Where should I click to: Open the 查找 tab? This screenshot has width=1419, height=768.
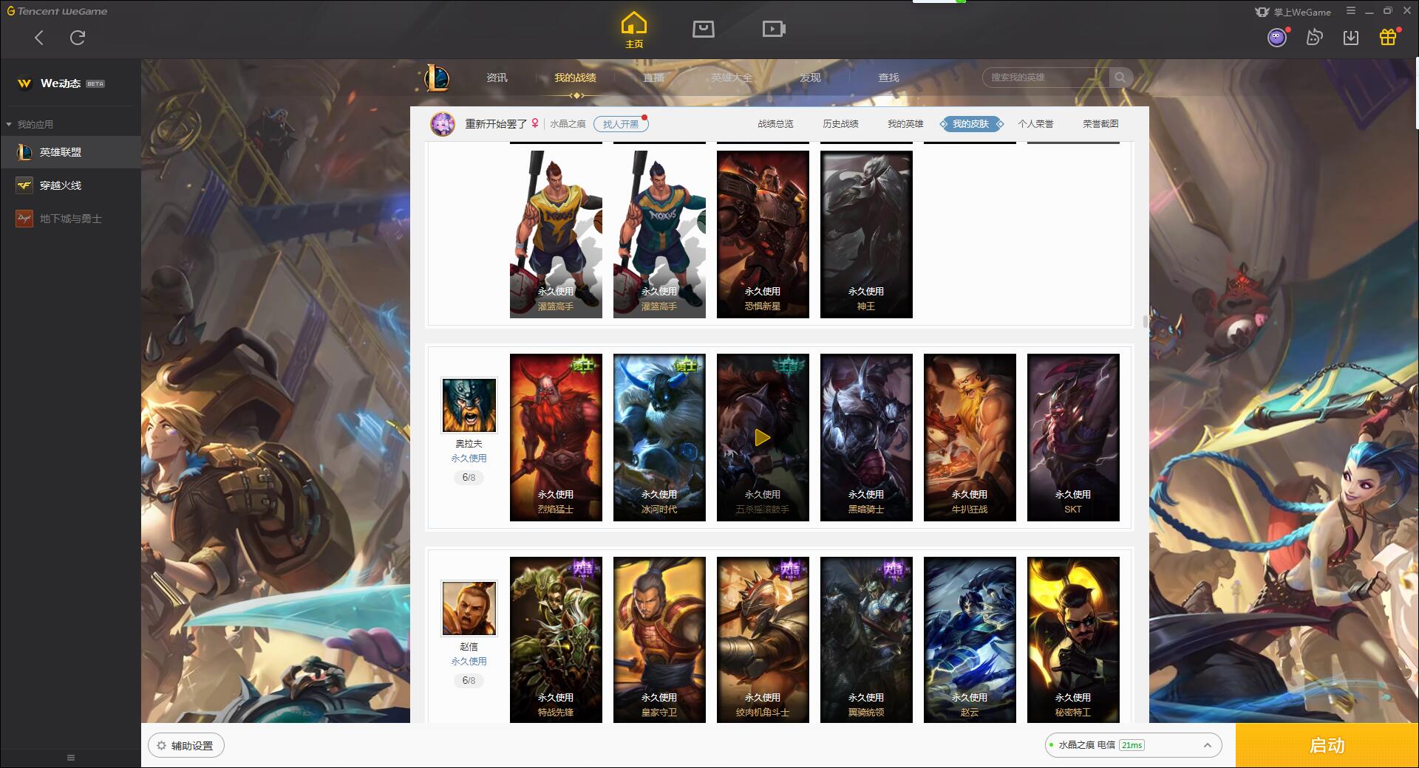(x=888, y=78)
